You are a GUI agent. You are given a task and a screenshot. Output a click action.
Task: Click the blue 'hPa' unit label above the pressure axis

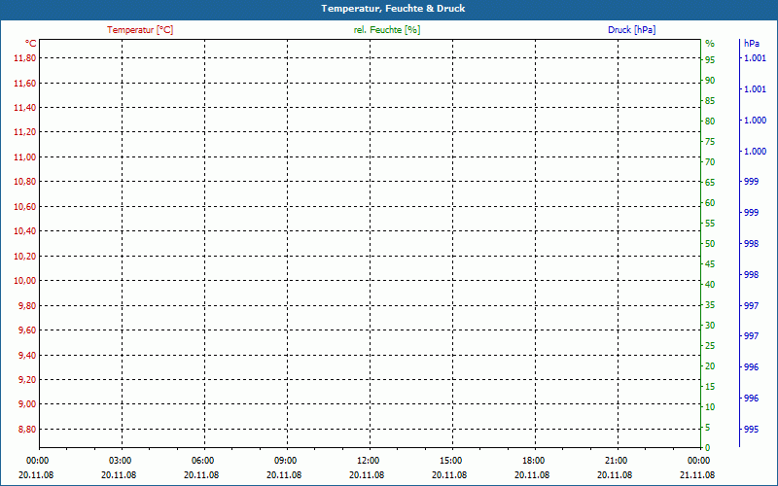pos(752,44)
